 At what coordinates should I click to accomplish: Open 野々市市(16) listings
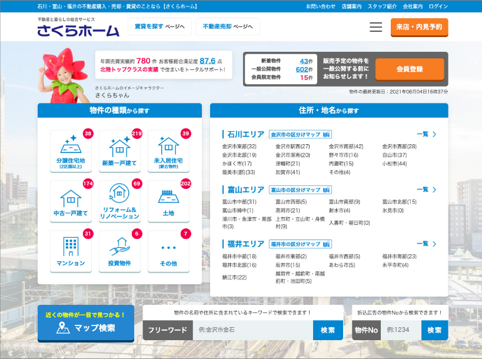[x=344, y=155]
